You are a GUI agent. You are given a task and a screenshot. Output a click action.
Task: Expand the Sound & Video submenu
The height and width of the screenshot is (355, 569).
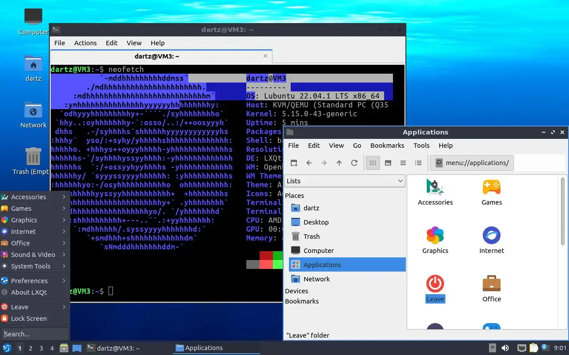(35, 255)
